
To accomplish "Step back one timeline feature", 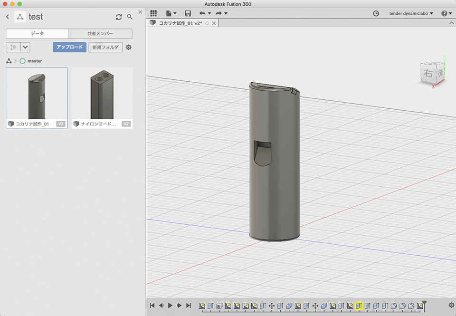I will 161,305.
